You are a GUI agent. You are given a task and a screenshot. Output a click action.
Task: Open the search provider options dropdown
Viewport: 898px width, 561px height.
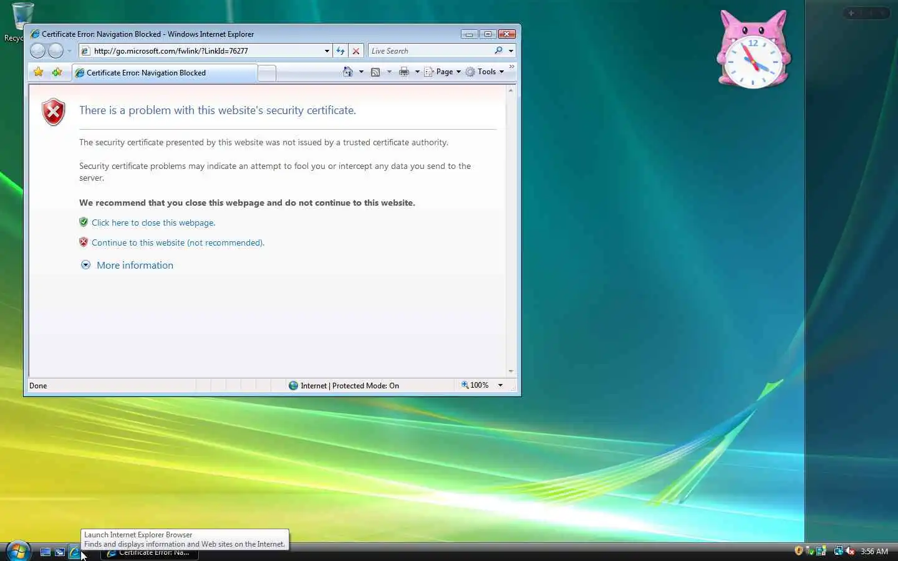[x=511, y=51]
